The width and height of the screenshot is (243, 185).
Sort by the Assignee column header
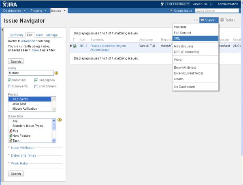click(x=146, y=40)
